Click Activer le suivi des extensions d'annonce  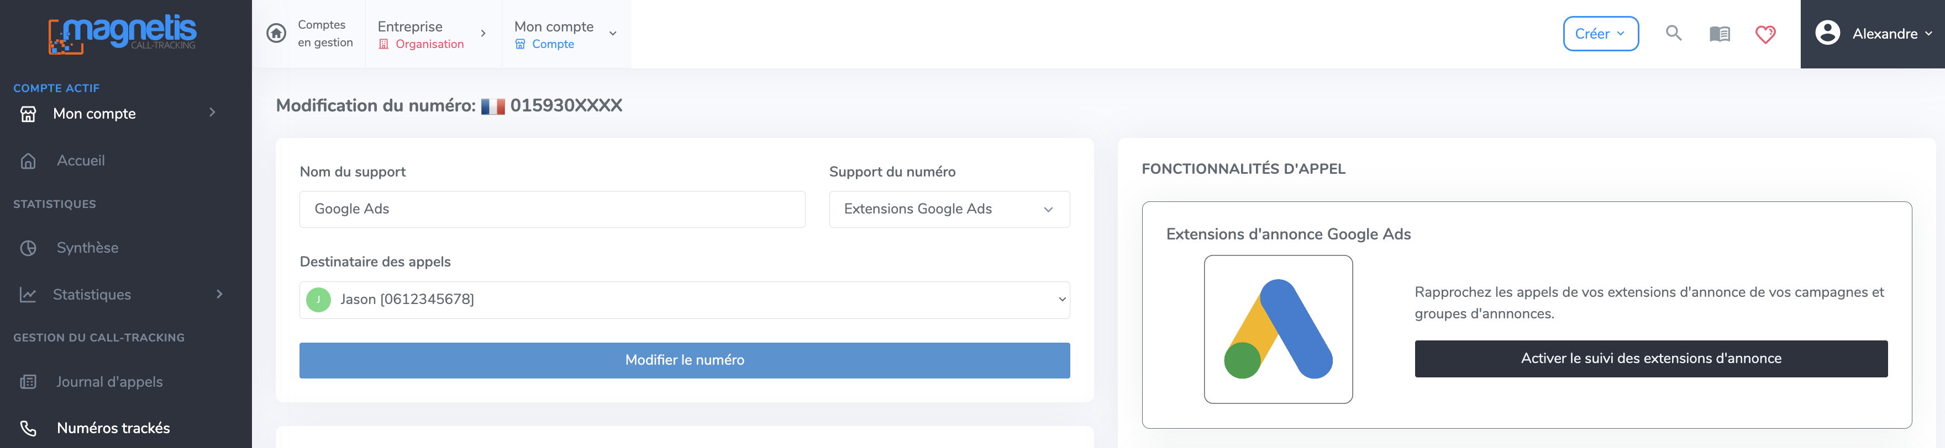click(1650, 359)
